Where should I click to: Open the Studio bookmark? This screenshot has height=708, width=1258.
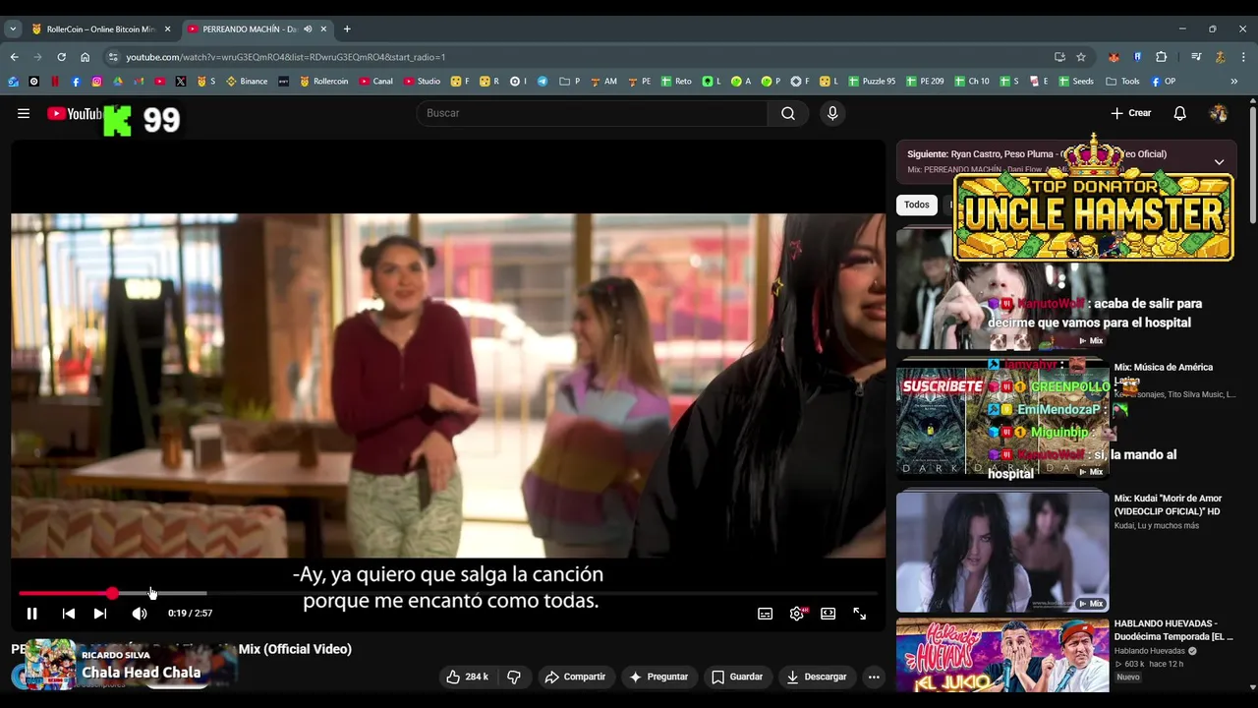[x=422, y=82]
